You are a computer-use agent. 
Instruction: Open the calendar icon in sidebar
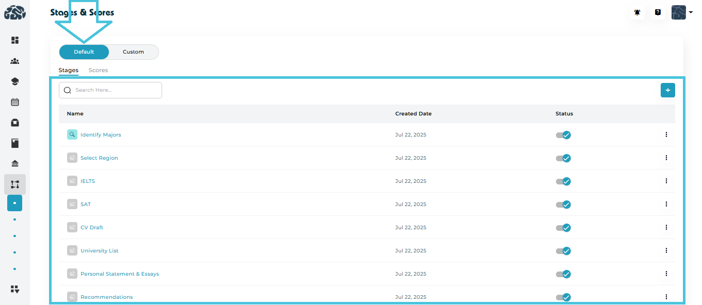pyautogui.click(x=15, y=102)
